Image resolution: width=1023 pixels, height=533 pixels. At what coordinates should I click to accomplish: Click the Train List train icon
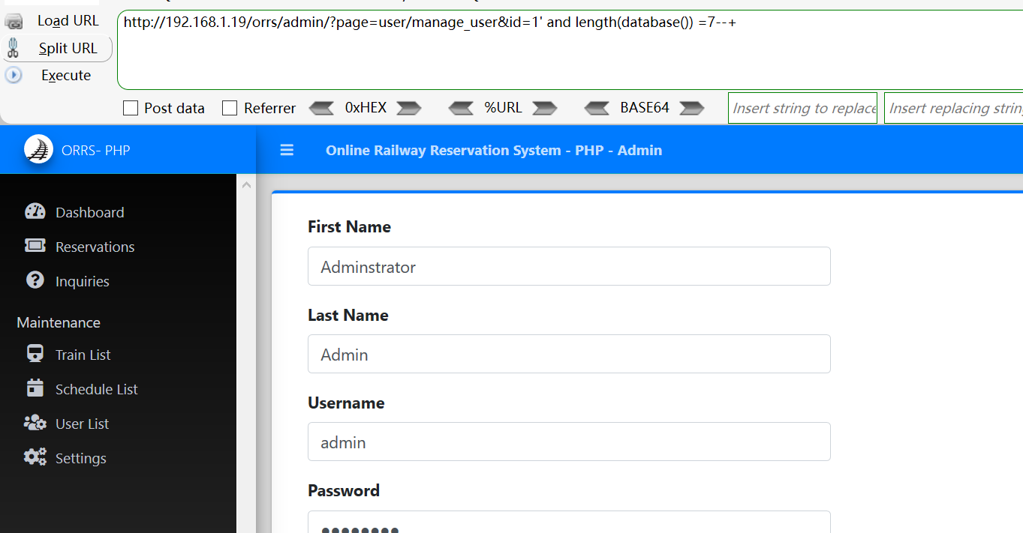[35, 354]
